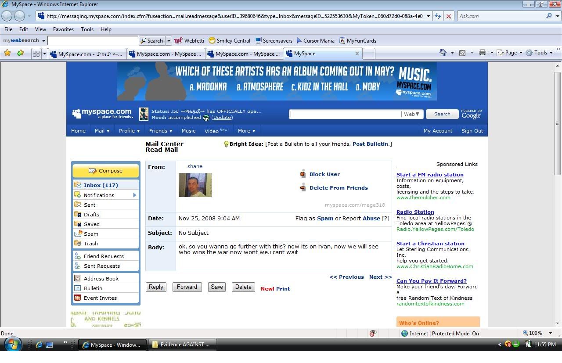Click the Refresh page icon
Image resolution: width=562 pixels, height=363 pixels.
[x=438, y=16]
